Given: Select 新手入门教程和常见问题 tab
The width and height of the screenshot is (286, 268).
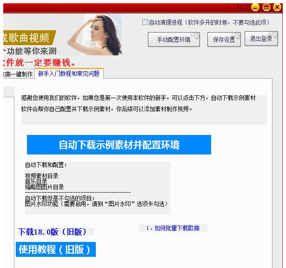Looking at the screenshot, I should 69,74.
